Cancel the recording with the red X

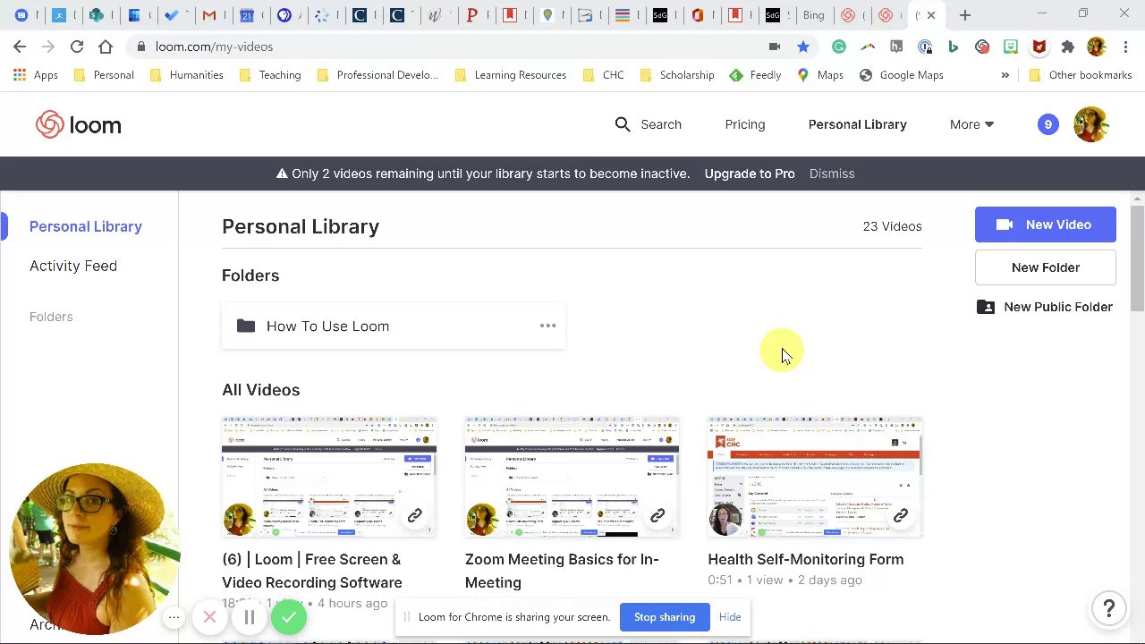[209, 617]
